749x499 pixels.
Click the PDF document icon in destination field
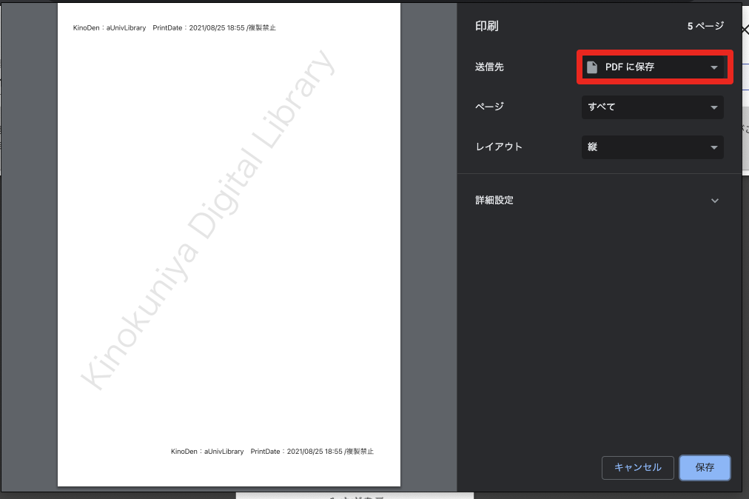(592, 67)
